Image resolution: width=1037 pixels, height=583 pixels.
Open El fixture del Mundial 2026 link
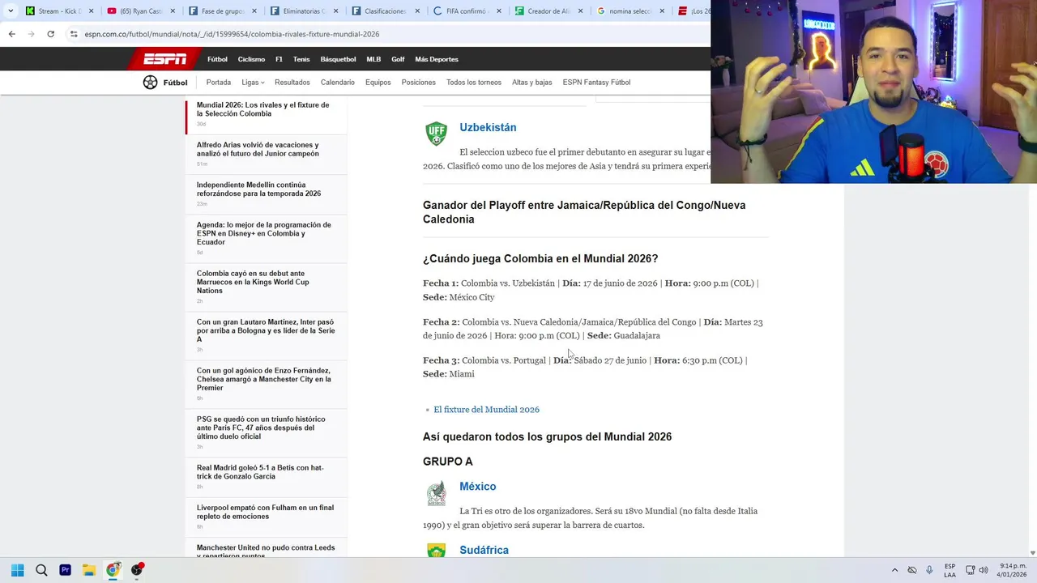[486, 410]
